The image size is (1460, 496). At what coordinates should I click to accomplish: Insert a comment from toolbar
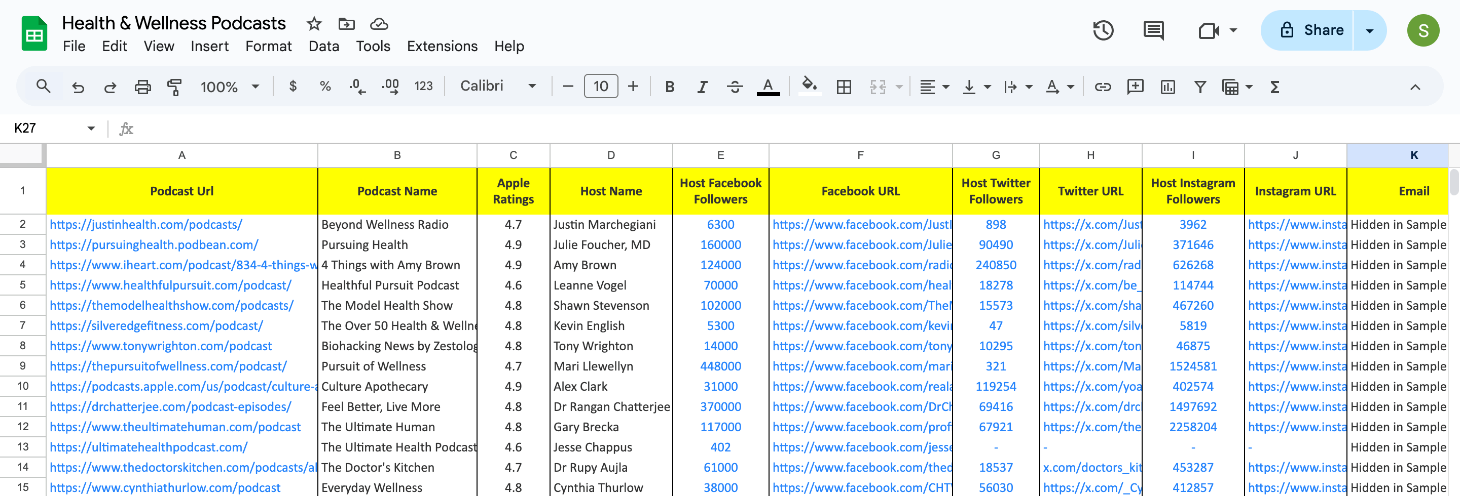click(x=1135, y=87)
